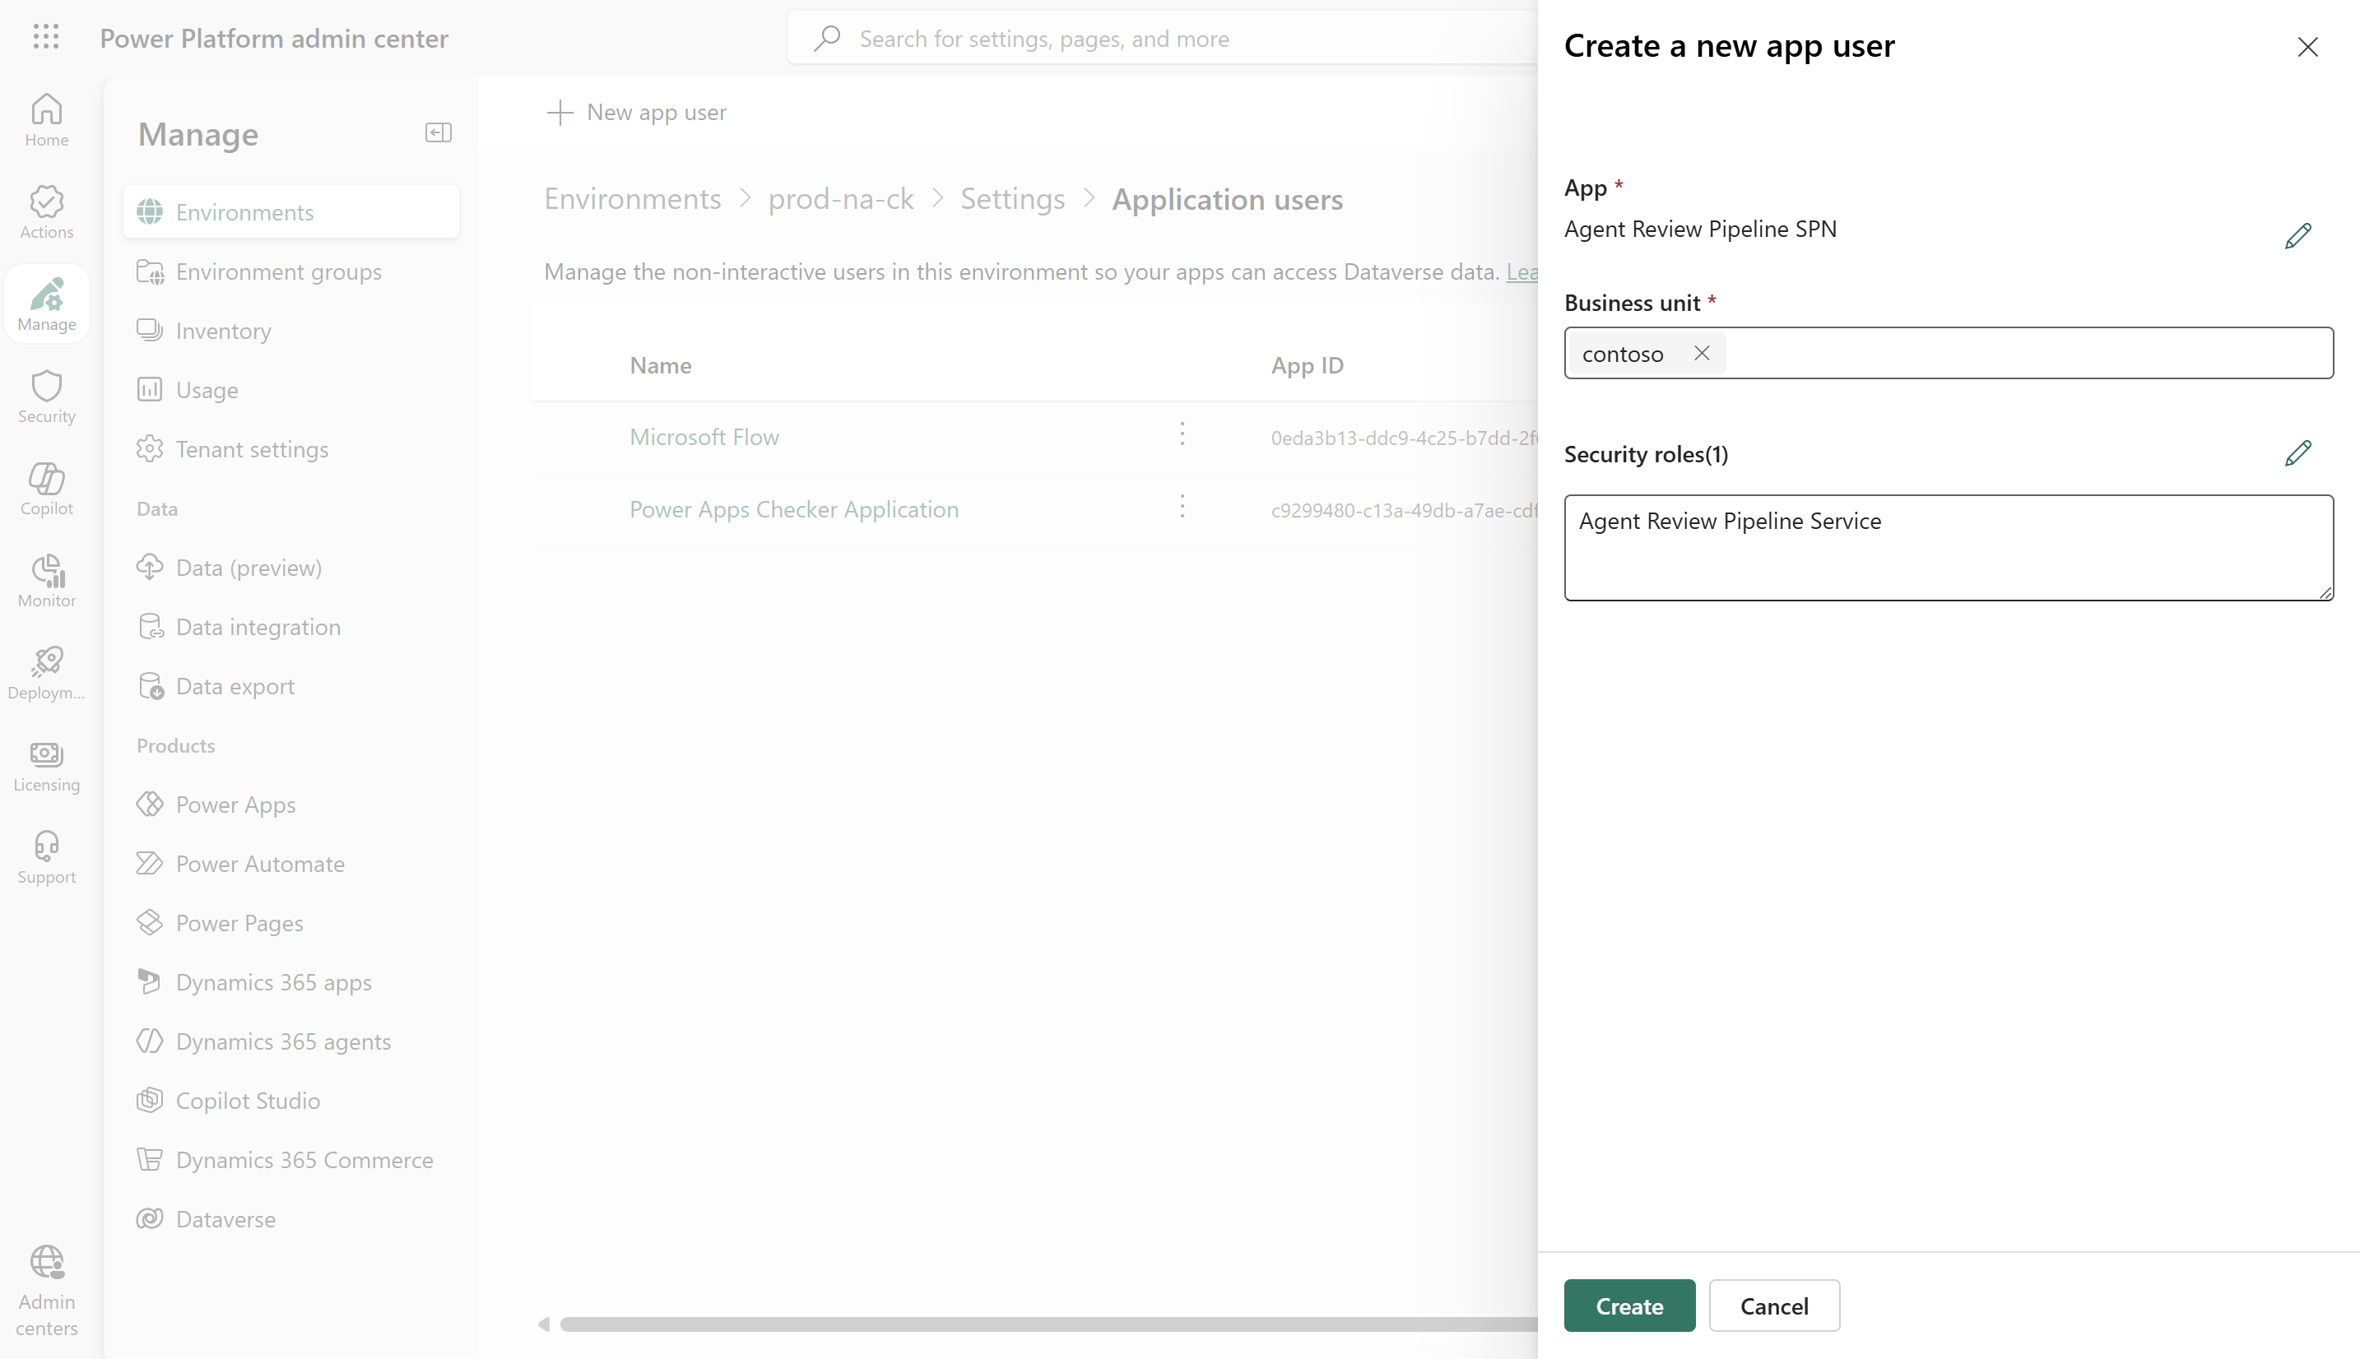Open Environment groups

tap(290, 271)
